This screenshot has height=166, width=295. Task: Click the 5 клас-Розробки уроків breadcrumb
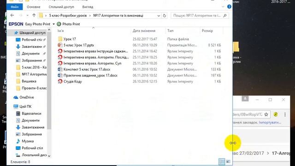[x=68, y=15]
